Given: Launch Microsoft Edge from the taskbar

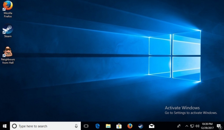Looking at the screenshot, I should [x=97, y=126].
